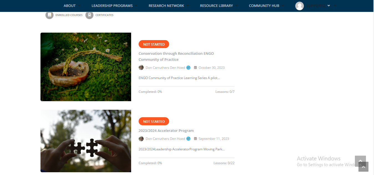Open the Research Network menu

pyautogui.click(x=166, y=6)
